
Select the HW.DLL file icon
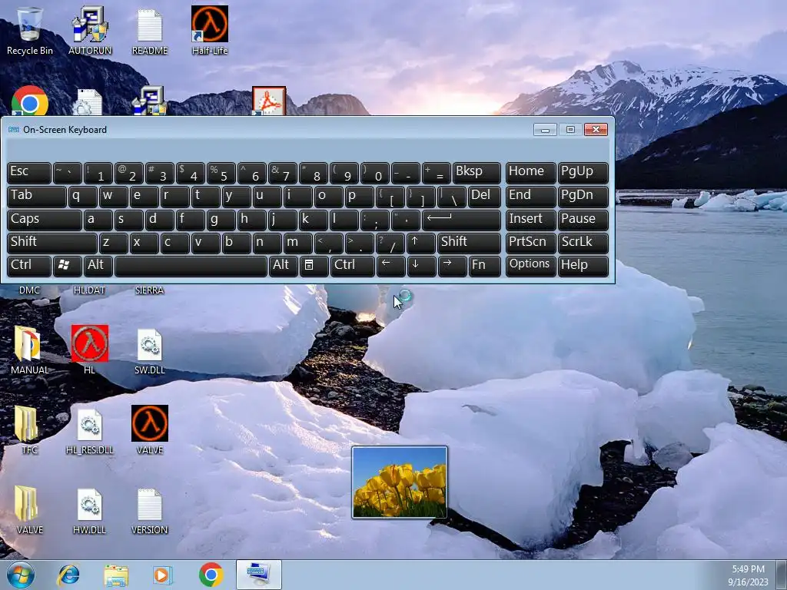90,510
